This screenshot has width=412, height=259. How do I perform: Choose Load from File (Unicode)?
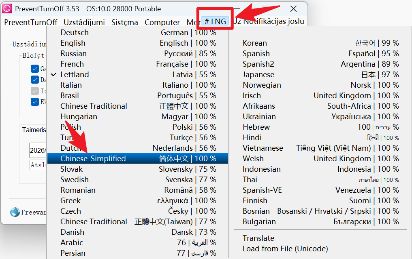click(285, 249)
